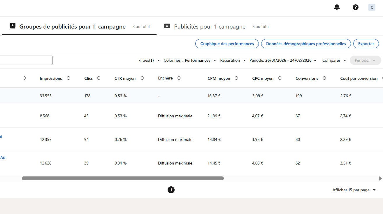Screen dimensions: 383x214
Task: Open the Colonnes: Performances dropdown
Action: point(190,61)
